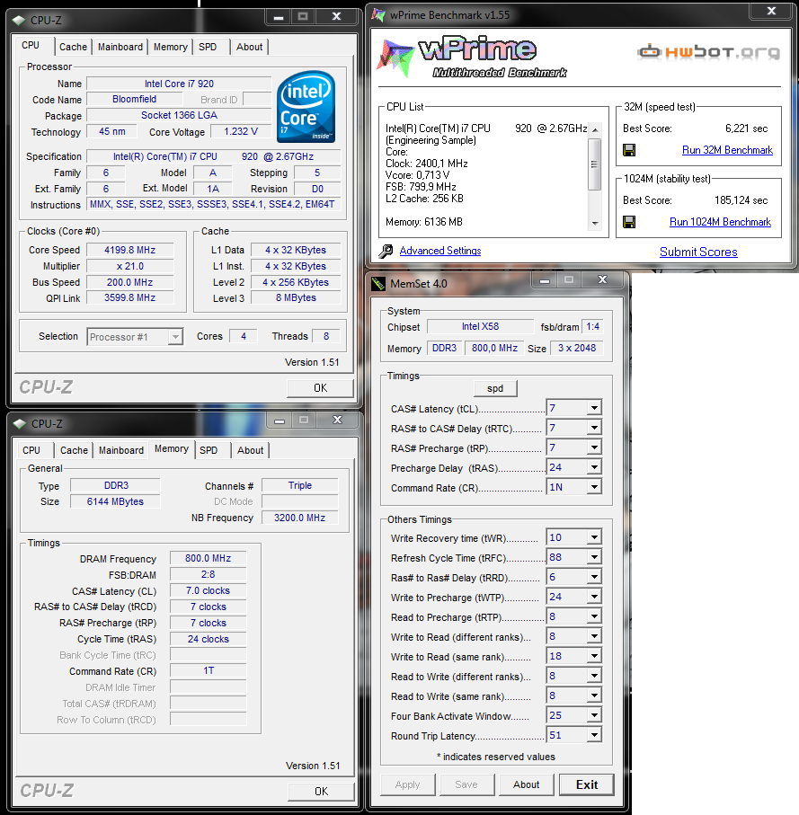The width and height of the screenshot is (799, 815).
Task: Open the Write to Precharge (tWTP) dropdown
Action: (594, 597)
